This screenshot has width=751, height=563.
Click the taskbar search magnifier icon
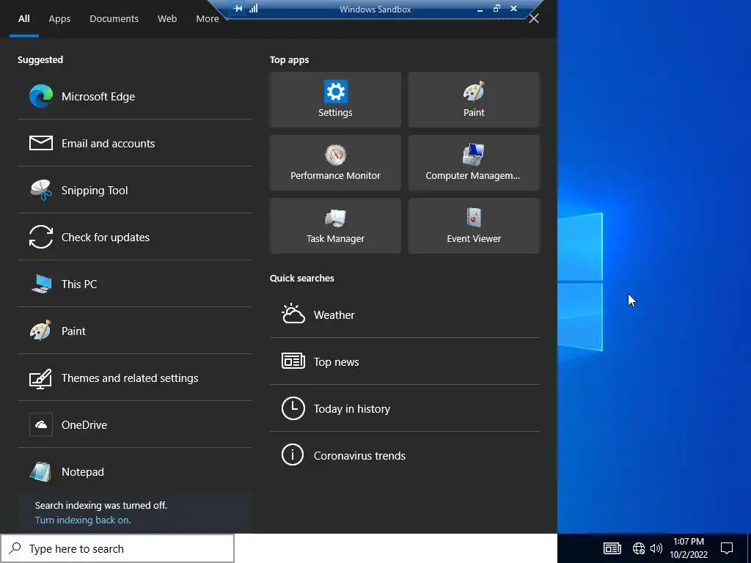[x=15, y=548]
